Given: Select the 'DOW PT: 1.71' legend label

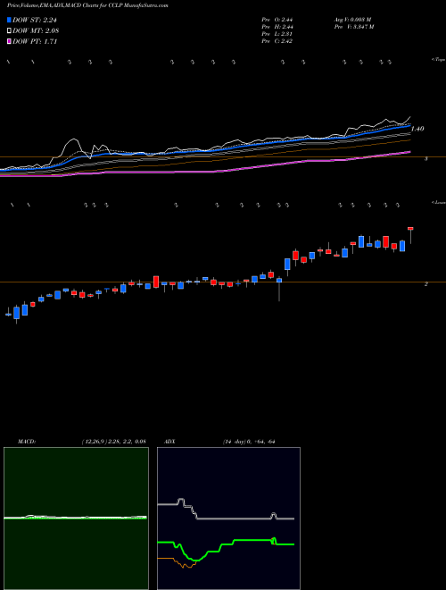Looking at the screenshot, I should (35, 41).
